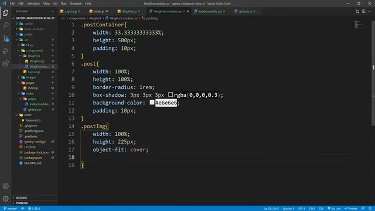Click the CSS language mode status item

pyautogui.click(x=321, y=209)
